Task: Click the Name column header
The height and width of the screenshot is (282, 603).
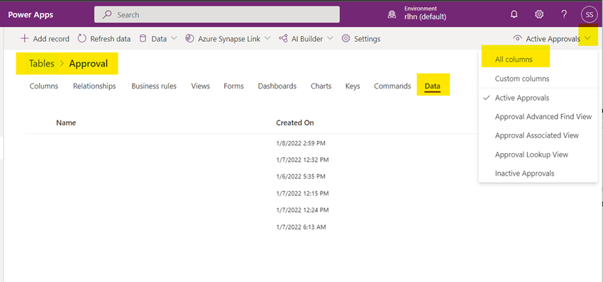Action: coord(66,123)
